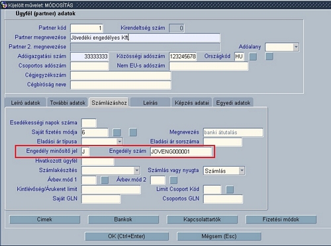This screenshot has height=246, width=331.
Task: Click lookup square right of Országkód field
Action: (x=253, y=57)
